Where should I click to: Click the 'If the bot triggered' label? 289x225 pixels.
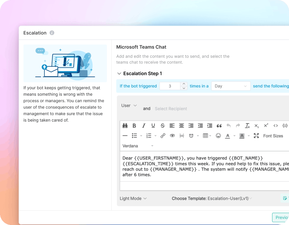click(x=138, y=86)
